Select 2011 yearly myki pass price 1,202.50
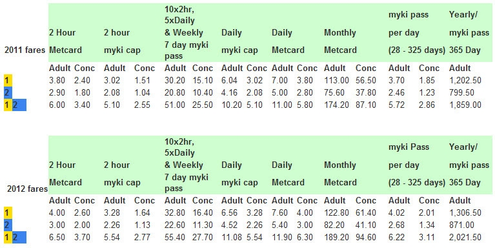 tap(465, 81)
